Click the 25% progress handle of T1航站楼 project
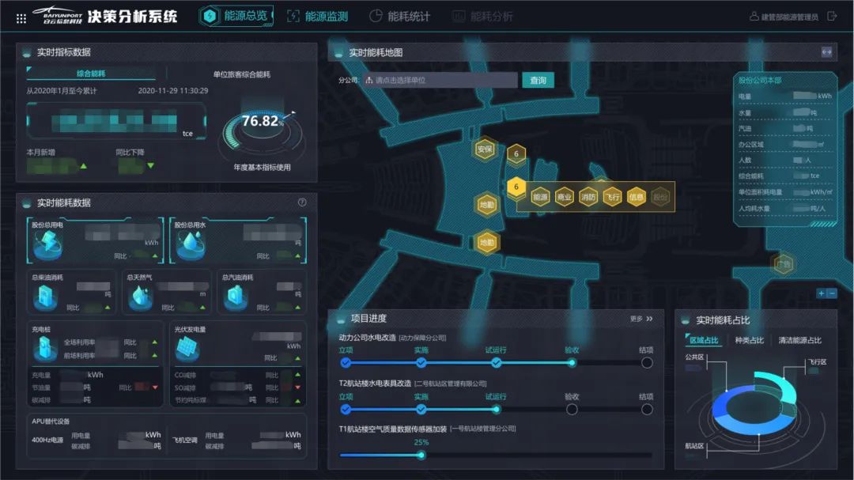The width and height of the screenshot is (854, 480). pyautogui.click(x=421, y=455)
